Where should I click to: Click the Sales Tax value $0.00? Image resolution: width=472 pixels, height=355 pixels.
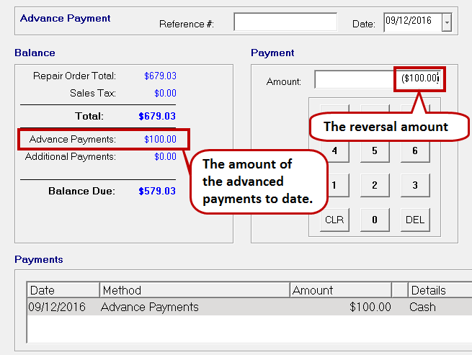(165, 94)
